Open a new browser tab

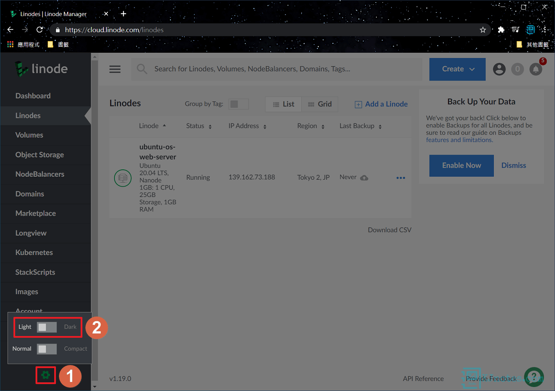pyautogui.click(x=123, y=14)
